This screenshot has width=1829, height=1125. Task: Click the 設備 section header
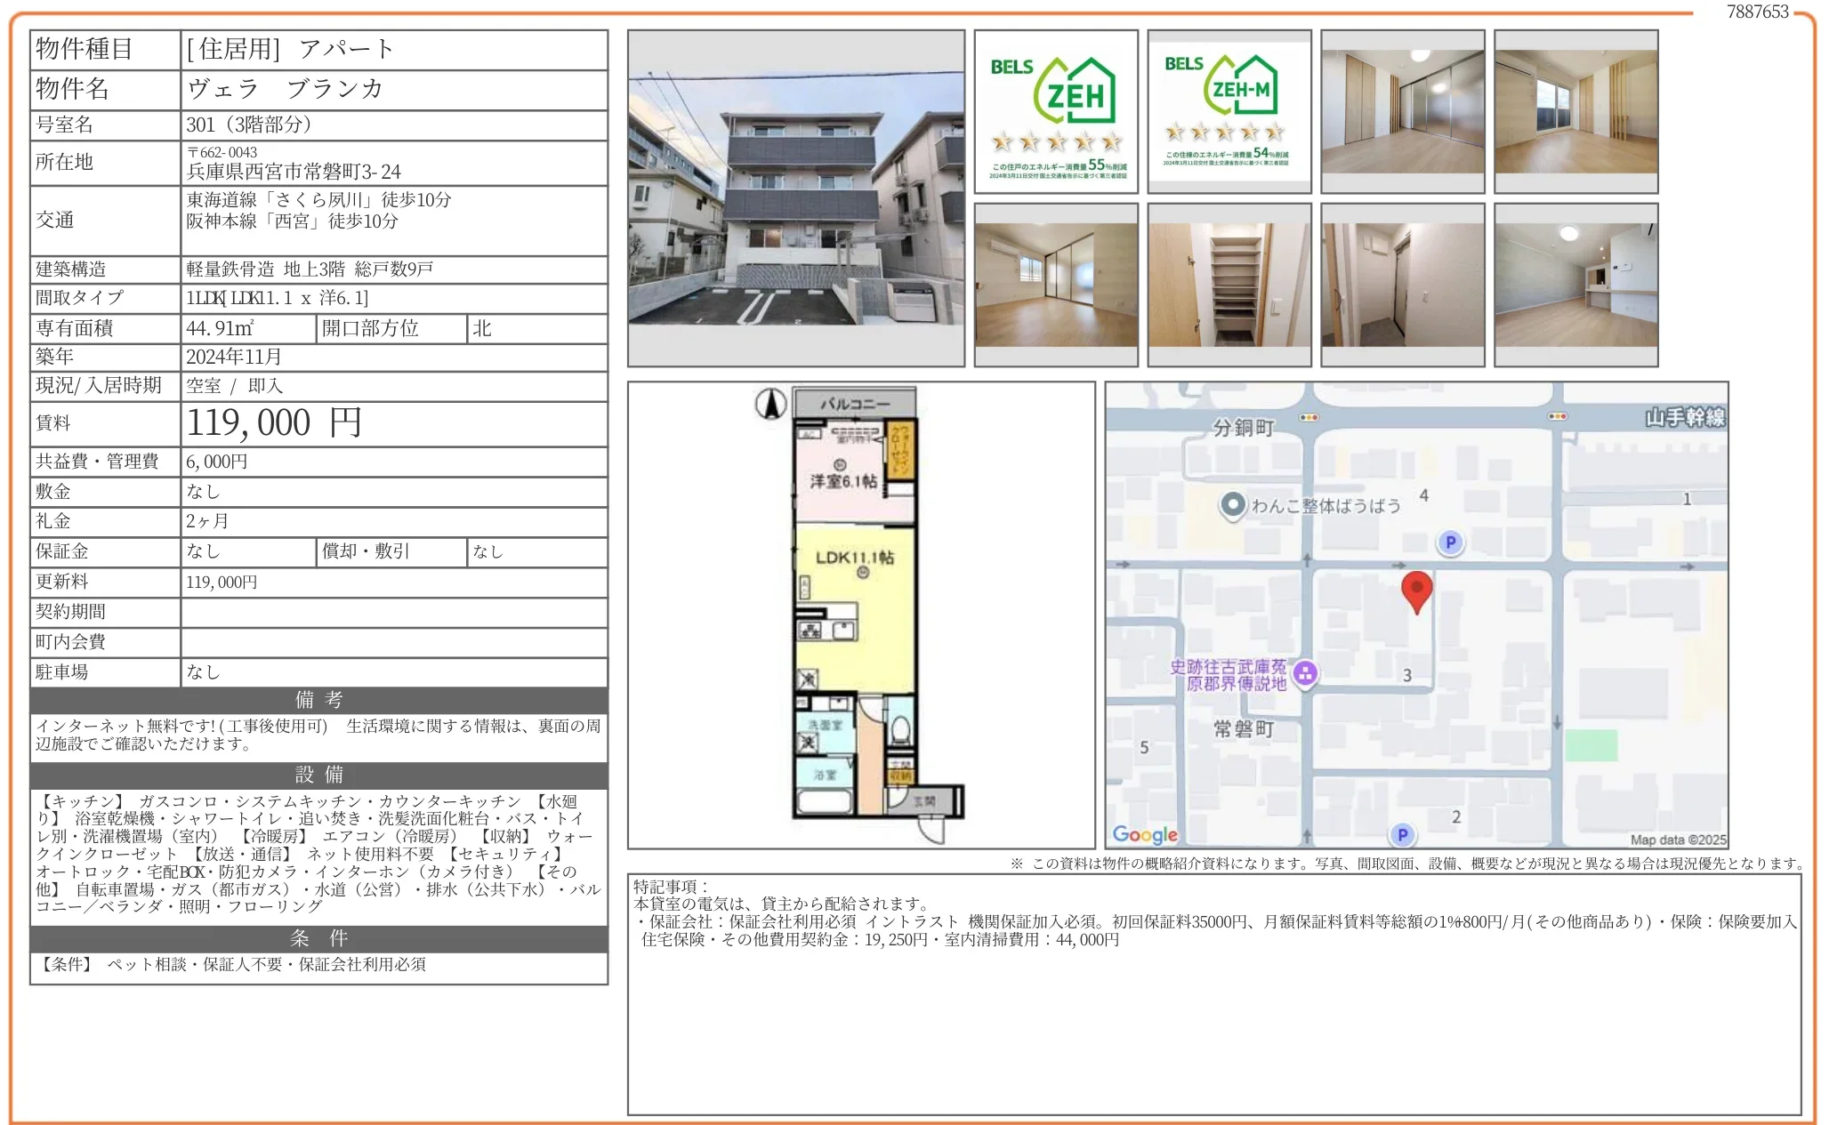318,775
